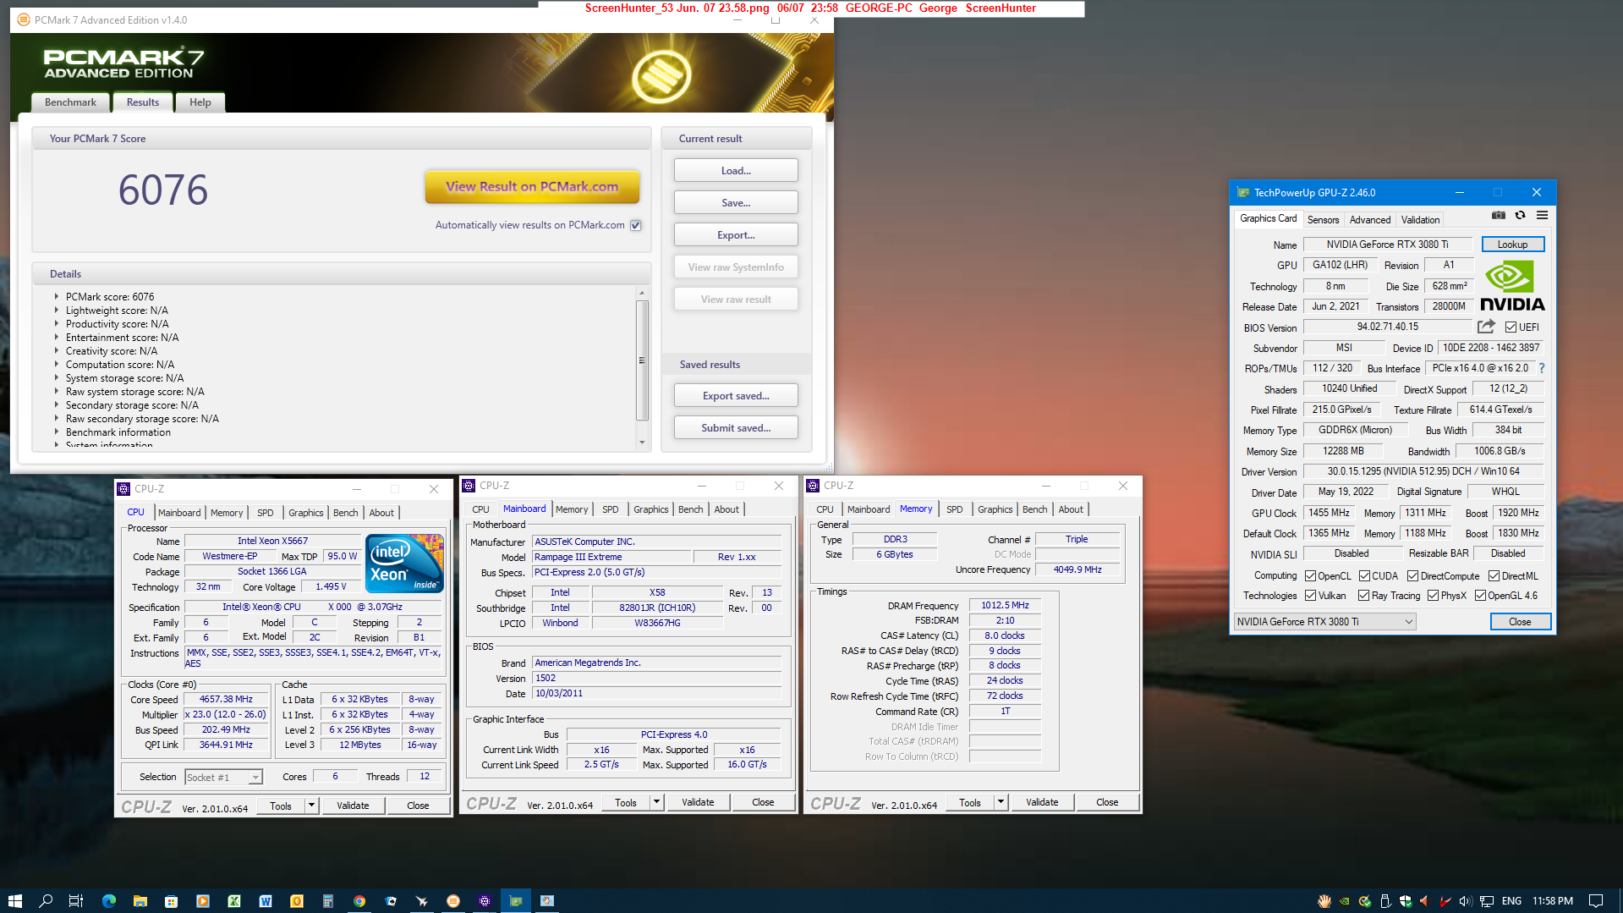Click the Intel Xeon inside logo
This screenshot has width=1623, height=913.
click(404, 564)
